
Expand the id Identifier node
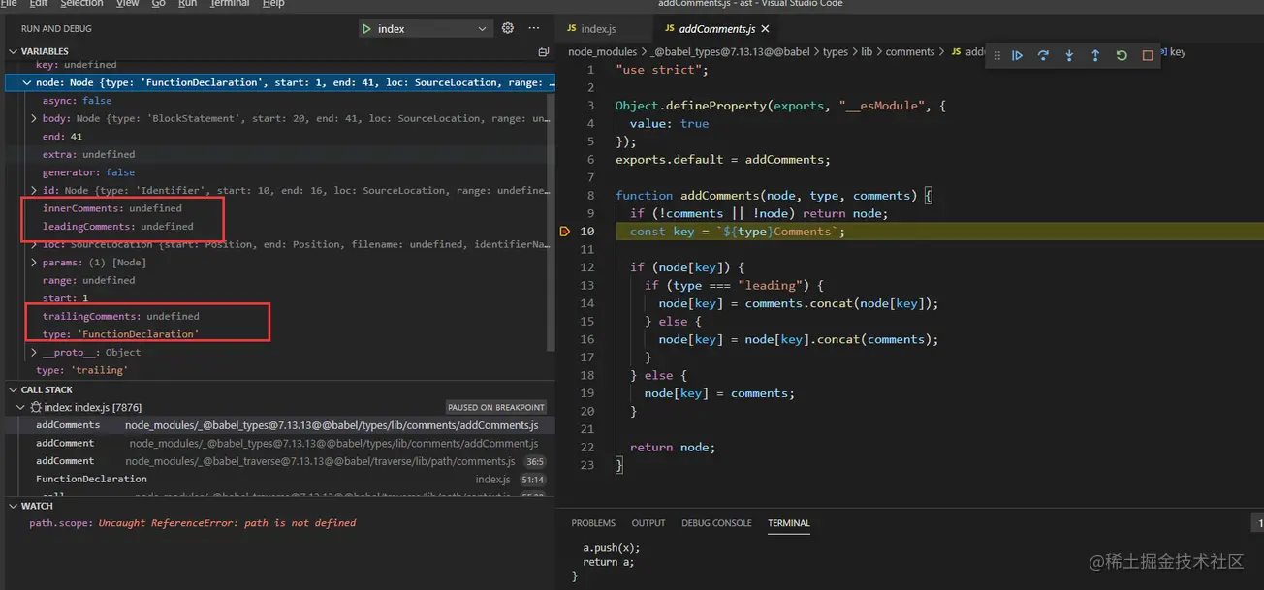[x=34, y=191]
